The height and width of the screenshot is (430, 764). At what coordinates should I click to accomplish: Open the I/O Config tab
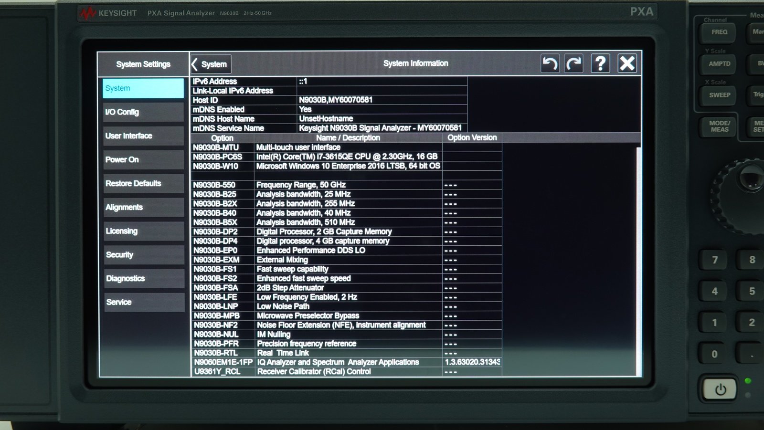pos(143,112)
